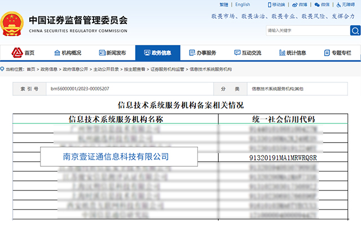The image size is (361, 229).
Task: Click the magnifier search button
Action: pos(355,30)
